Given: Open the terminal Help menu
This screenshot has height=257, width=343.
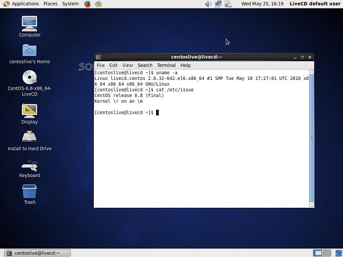Looking at the screenshot, I should (185, 65).
